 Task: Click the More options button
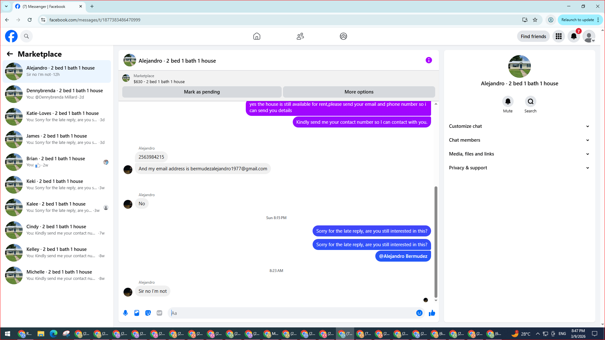[359, 92]
